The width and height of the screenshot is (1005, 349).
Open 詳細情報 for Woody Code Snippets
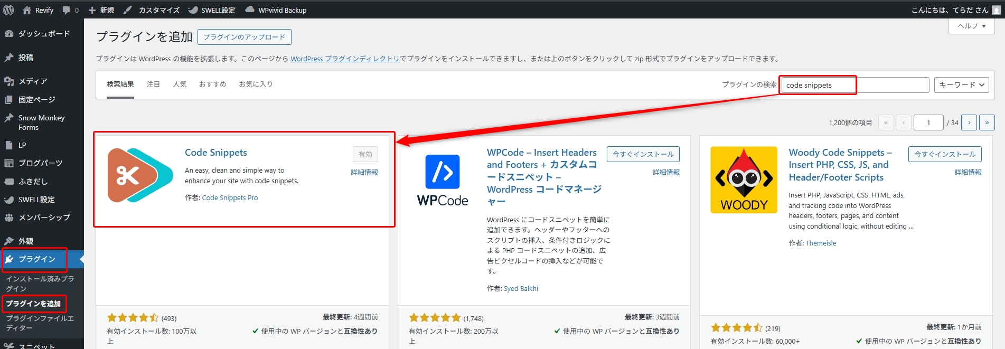968,172
